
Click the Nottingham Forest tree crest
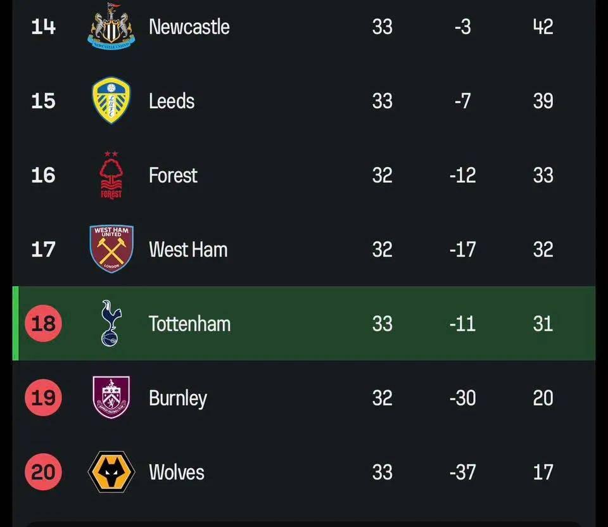[111, 175]
